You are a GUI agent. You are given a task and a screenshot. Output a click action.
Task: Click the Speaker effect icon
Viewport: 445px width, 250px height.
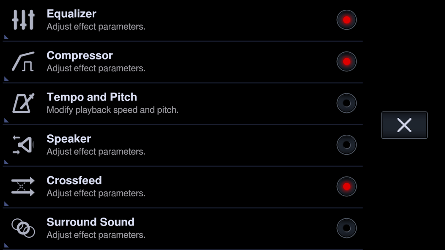coord(23,145)
